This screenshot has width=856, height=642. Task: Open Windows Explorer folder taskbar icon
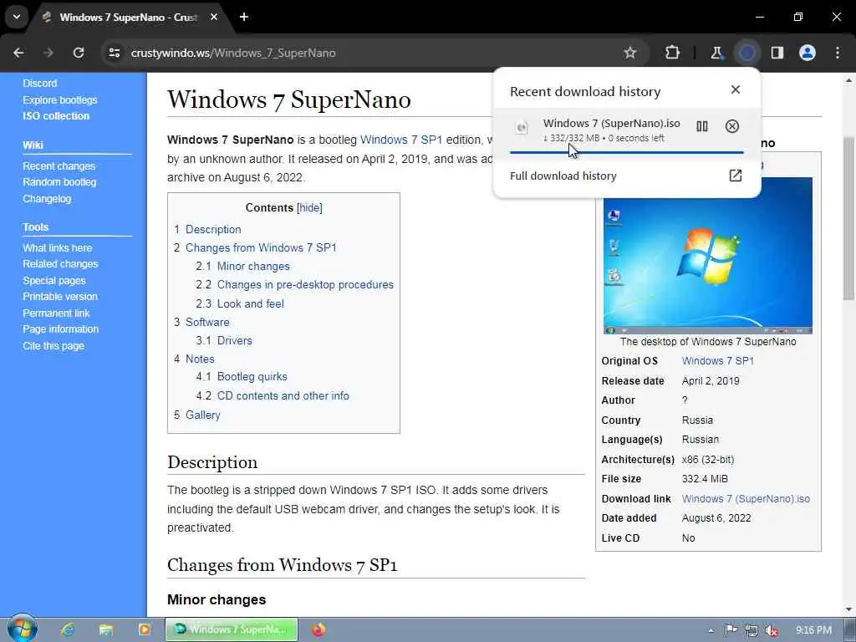(x=106, y=629)
